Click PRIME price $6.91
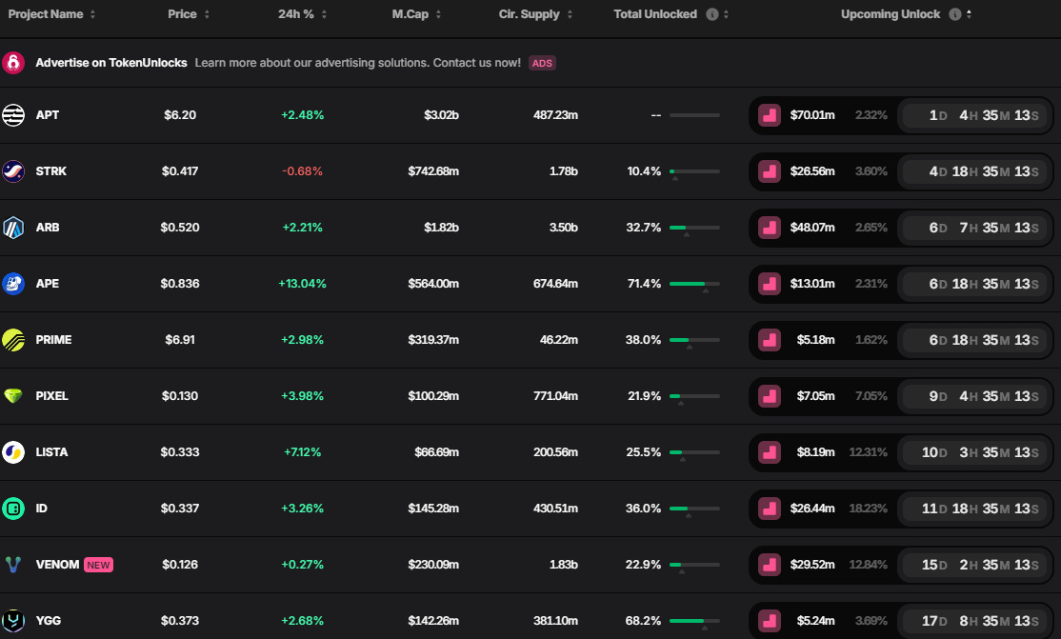This screenshot has height=639, width=1061. tap(180, 340)
